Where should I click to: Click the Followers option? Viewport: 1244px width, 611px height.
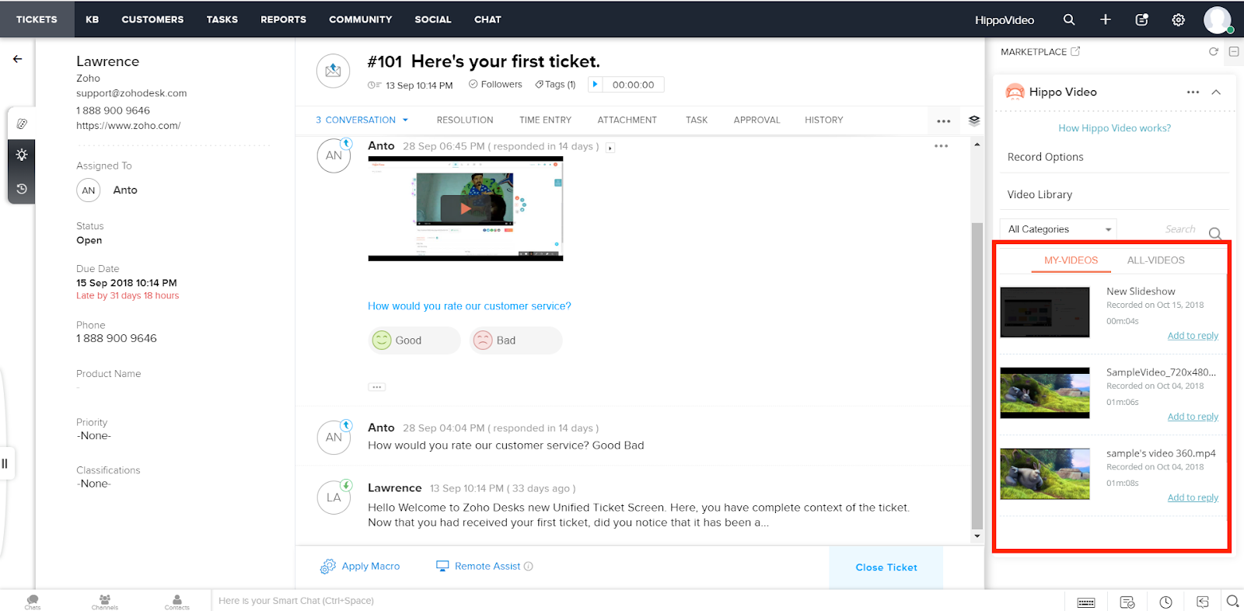495,84
